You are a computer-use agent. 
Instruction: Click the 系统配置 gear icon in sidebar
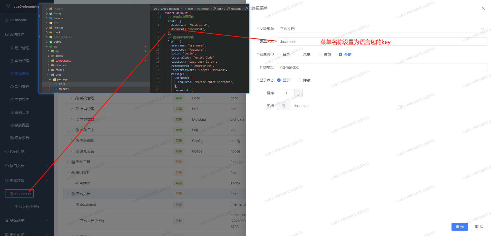(12, 125)
